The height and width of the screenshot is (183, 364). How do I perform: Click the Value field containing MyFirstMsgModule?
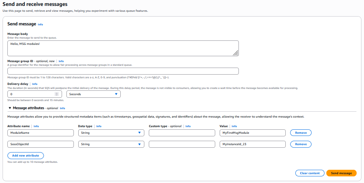252,133
